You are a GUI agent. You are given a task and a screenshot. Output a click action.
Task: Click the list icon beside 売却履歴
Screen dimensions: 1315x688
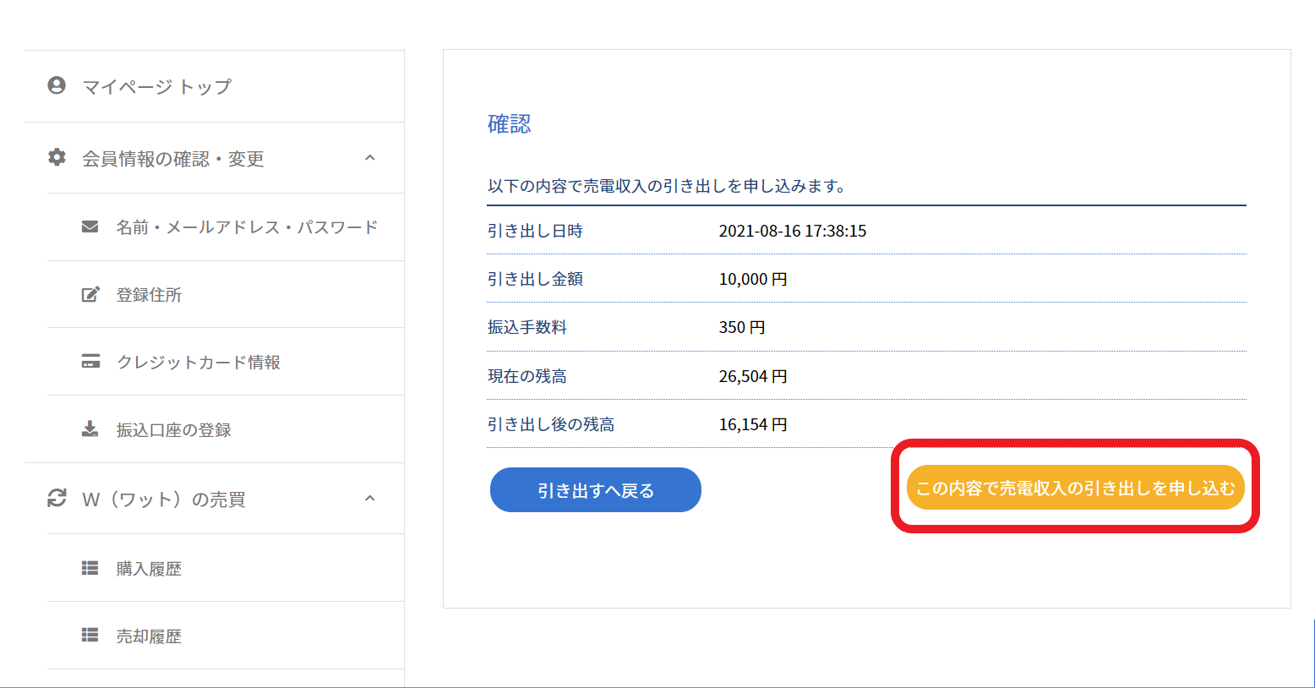tap(90, 636)
